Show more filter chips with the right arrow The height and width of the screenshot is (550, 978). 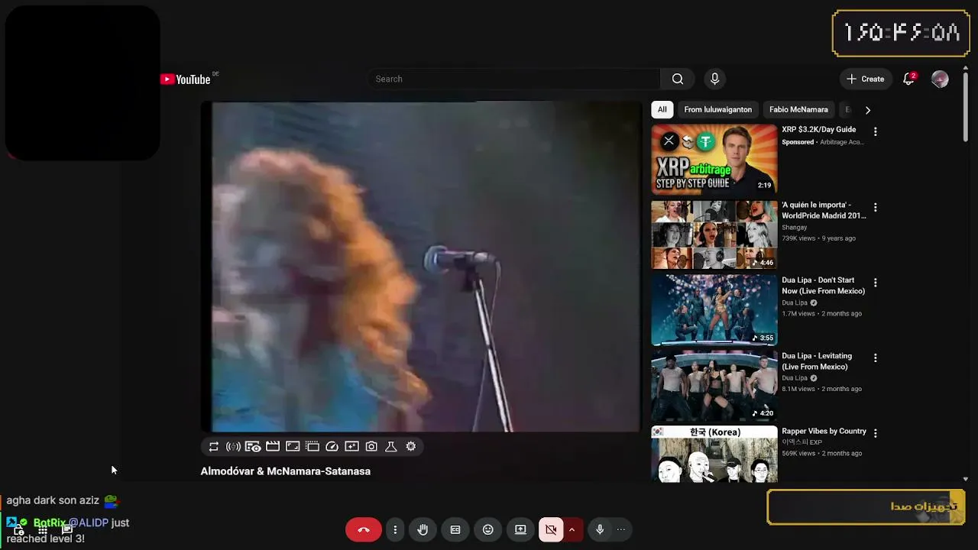867,110
